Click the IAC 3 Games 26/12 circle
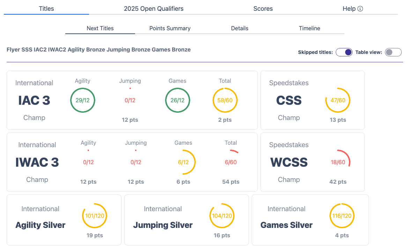Screen dimensions: 408x246 tap(177, 100)
